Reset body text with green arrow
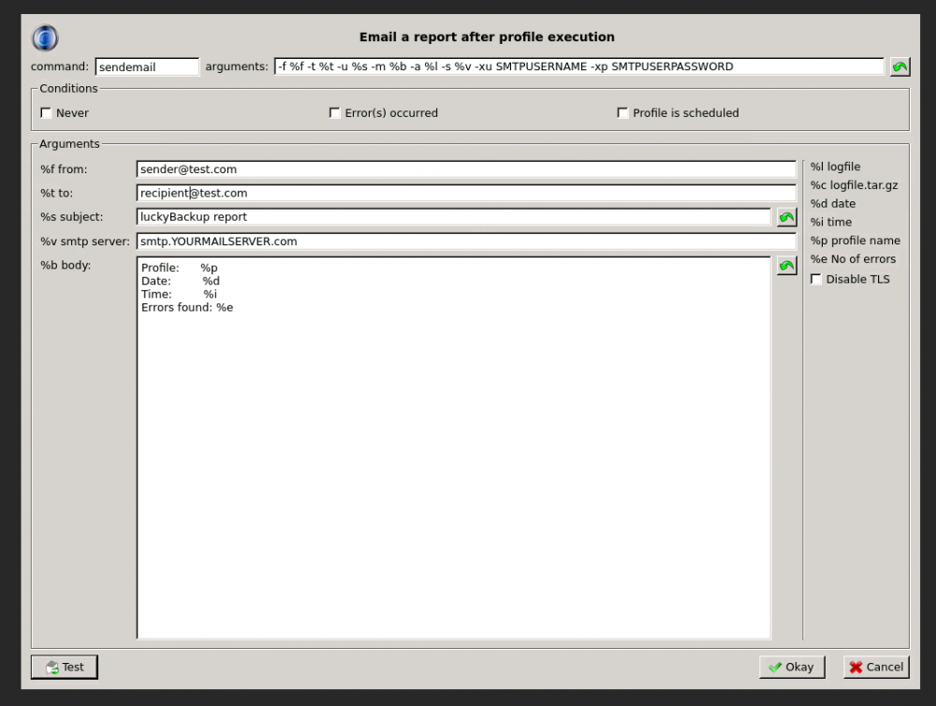The height and width of the screenshot is (706, 936). point(787,266)
